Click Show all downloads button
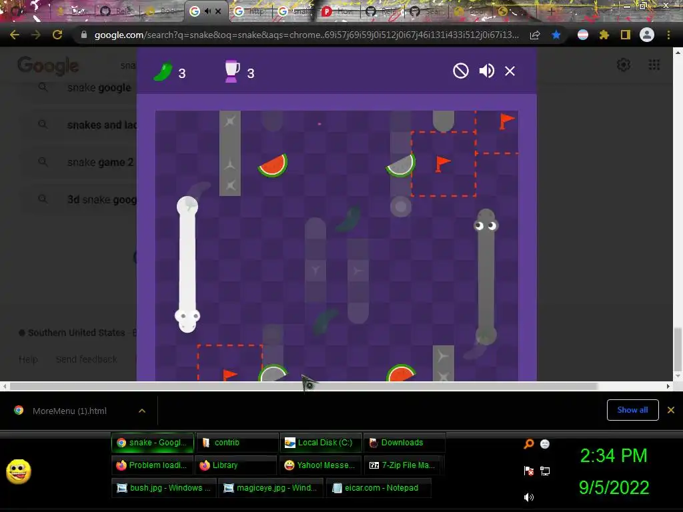Viewport: 683px width, 512px height. point(632,410)
